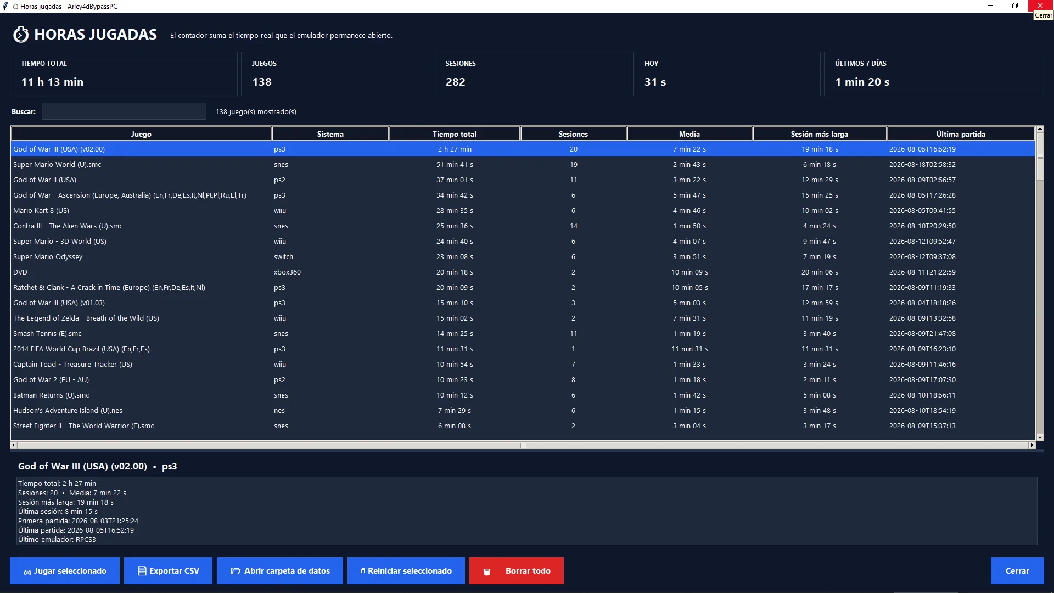
Task: Click the Últimos 7 Días card
Action: pyautogui.click(x=934, y=74)
